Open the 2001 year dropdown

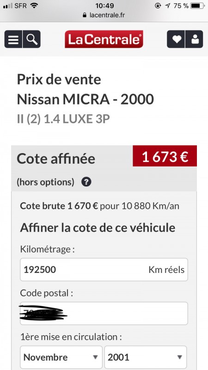tap(146, 357)
